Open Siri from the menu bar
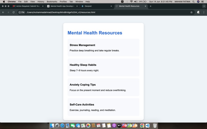 198,2
